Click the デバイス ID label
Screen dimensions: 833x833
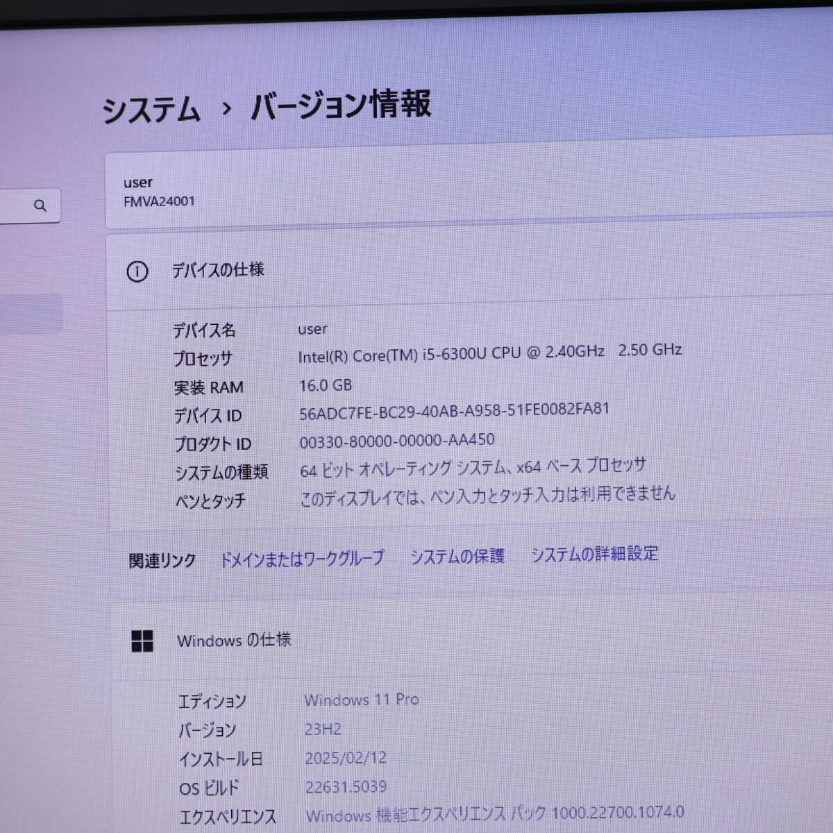point(208,416)
